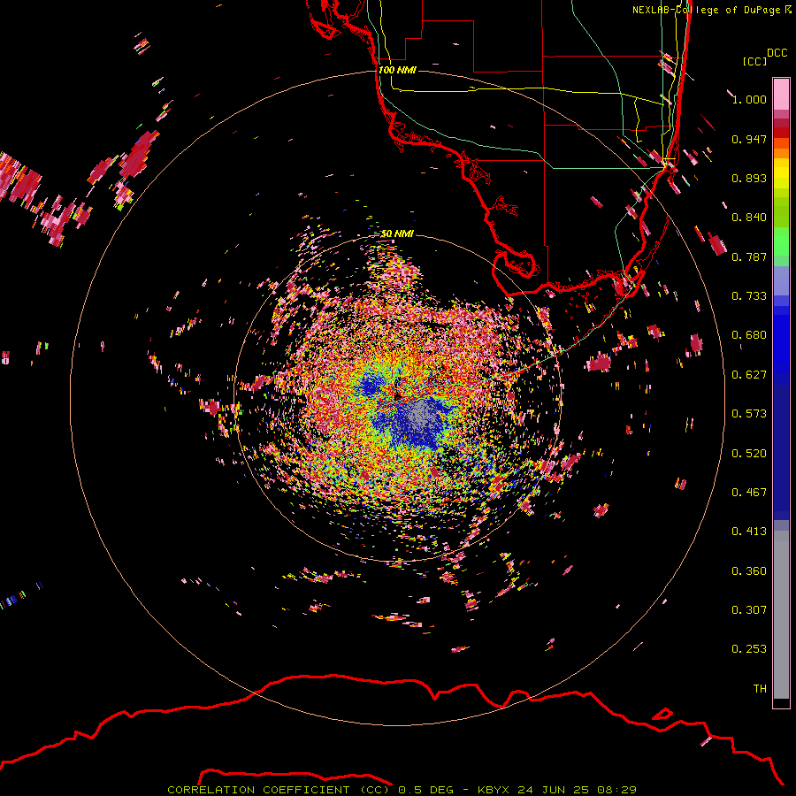Click the gray lower section of color bar

pos(781,615)
